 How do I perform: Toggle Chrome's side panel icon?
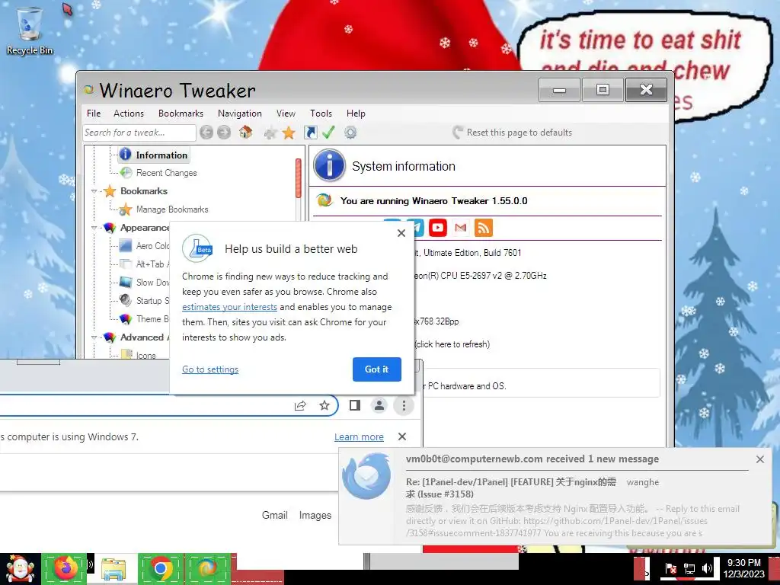[x=355, y=405]
